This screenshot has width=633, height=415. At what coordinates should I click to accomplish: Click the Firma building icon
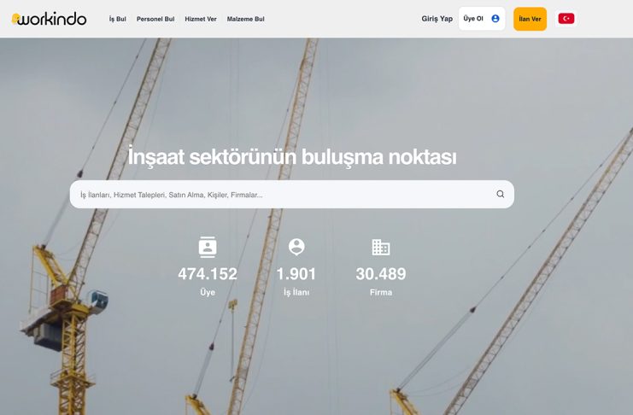point(381,247)
